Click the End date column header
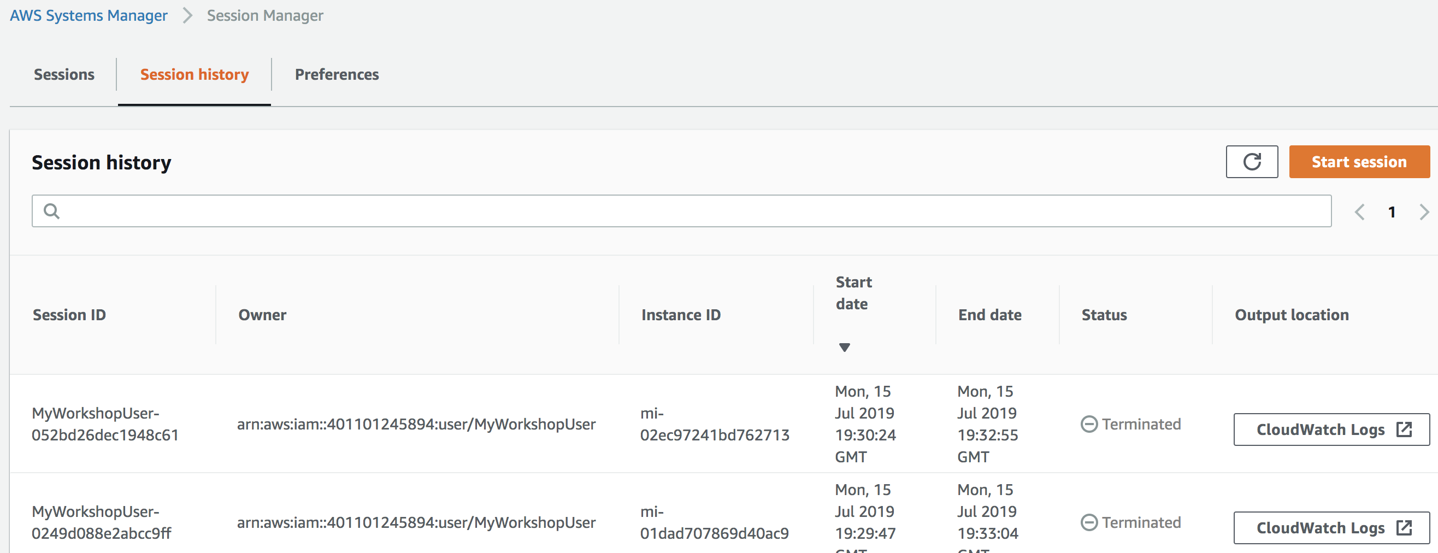Viewport: 1438px width, 553px height. (x=990, y=315)
